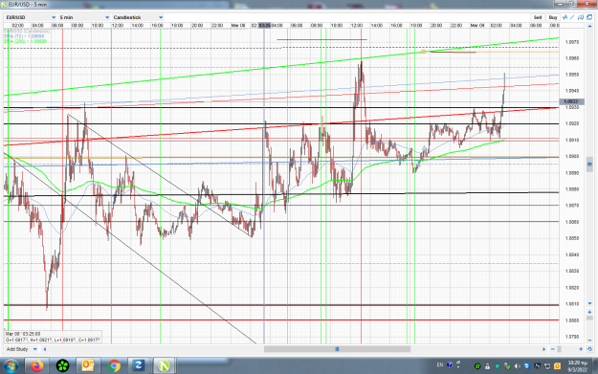Screen dimensions: 598x374
Task: Click the Buy button
Action: pyautogui.click(x=553, y=17)
